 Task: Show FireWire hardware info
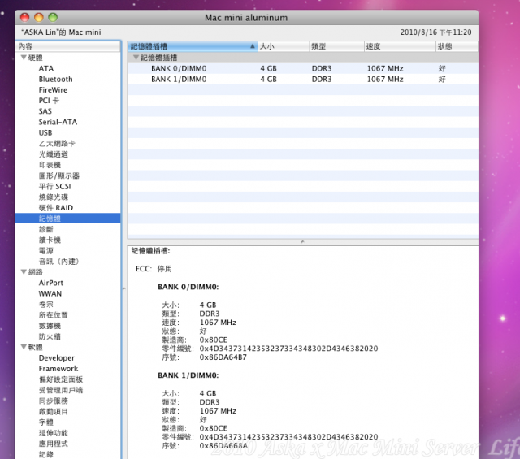click(53, 89)
